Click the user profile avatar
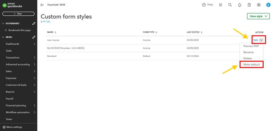 (268, 5)
